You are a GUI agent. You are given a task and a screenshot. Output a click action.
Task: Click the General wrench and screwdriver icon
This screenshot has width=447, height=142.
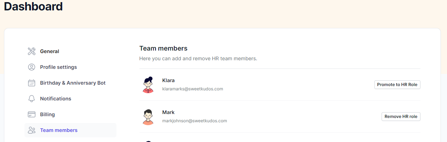click(x=32, y=51)
